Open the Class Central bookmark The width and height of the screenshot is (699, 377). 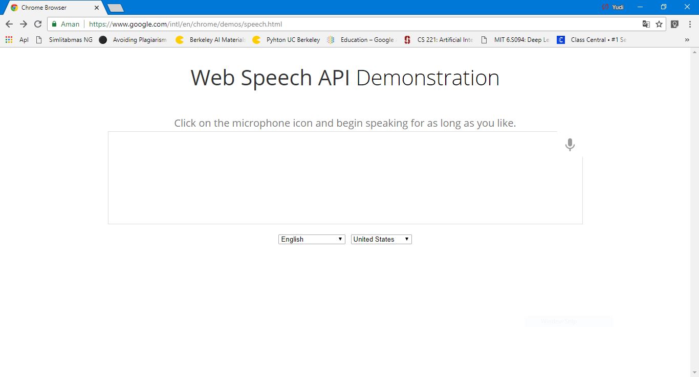(x=592, y=39)
